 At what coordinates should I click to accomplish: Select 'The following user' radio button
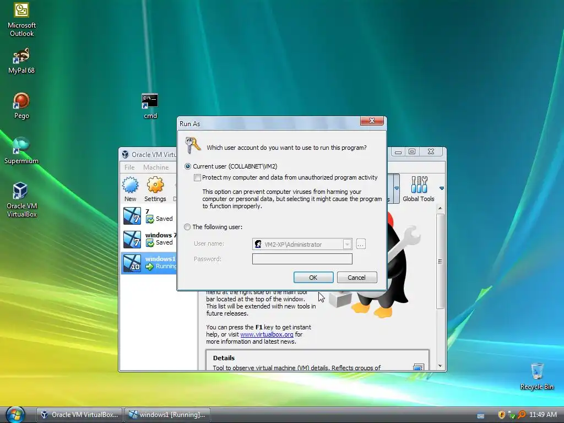(187, 227)
